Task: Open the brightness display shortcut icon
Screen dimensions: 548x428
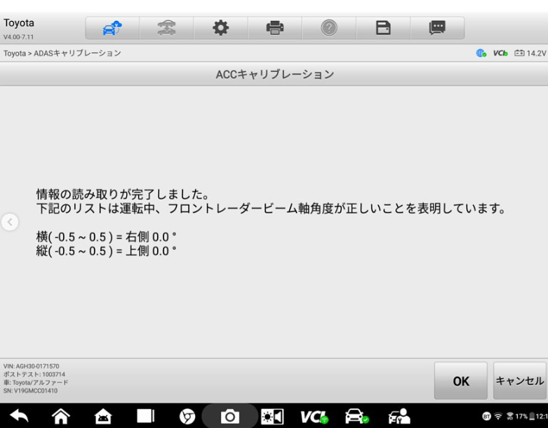Action: [272, 416]
